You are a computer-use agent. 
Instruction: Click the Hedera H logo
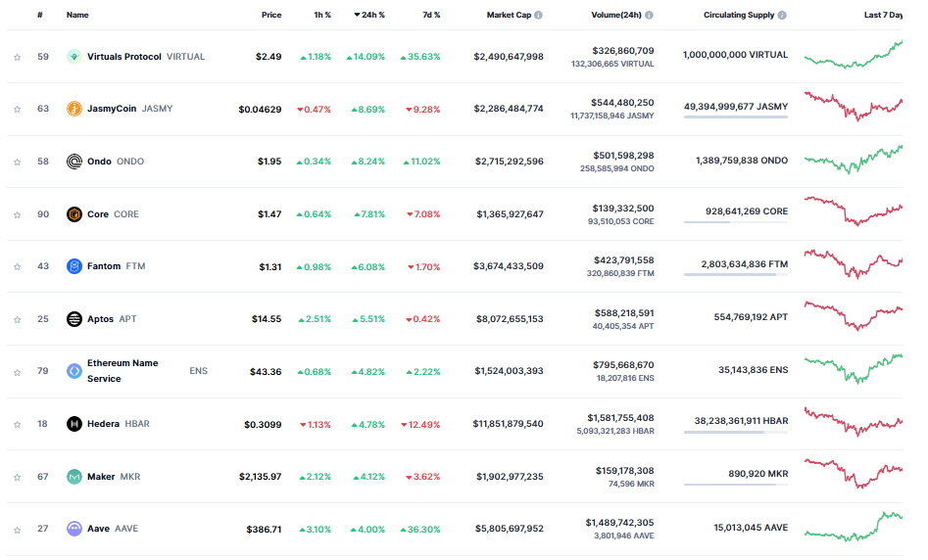73,424
